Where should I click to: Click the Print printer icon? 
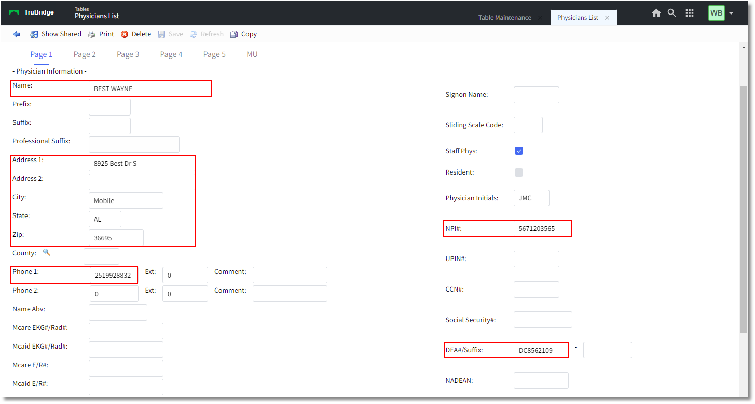point(92,34)
